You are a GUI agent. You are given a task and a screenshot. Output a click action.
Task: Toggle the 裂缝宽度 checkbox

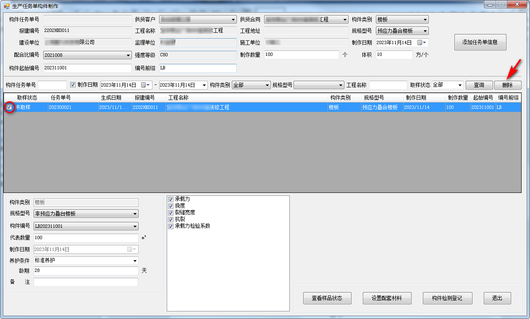tap(171, 213)
